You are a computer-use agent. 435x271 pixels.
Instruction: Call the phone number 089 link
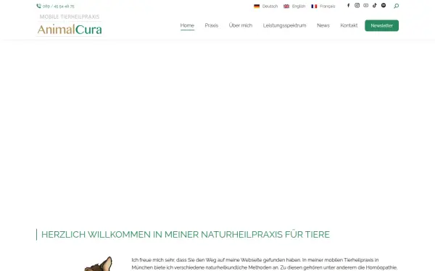pyautogui.click(x=59, y=7)
